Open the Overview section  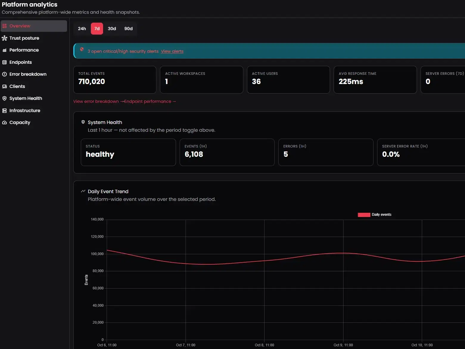34,26
